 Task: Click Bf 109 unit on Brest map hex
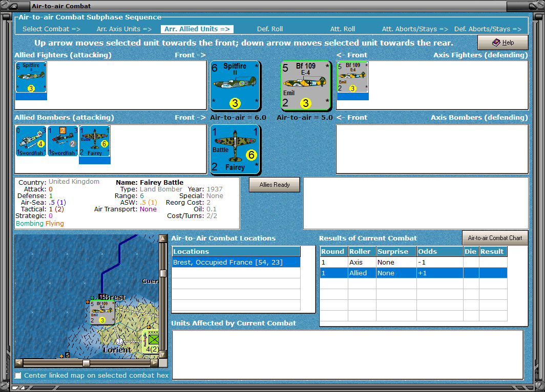(x=102, y=313)
